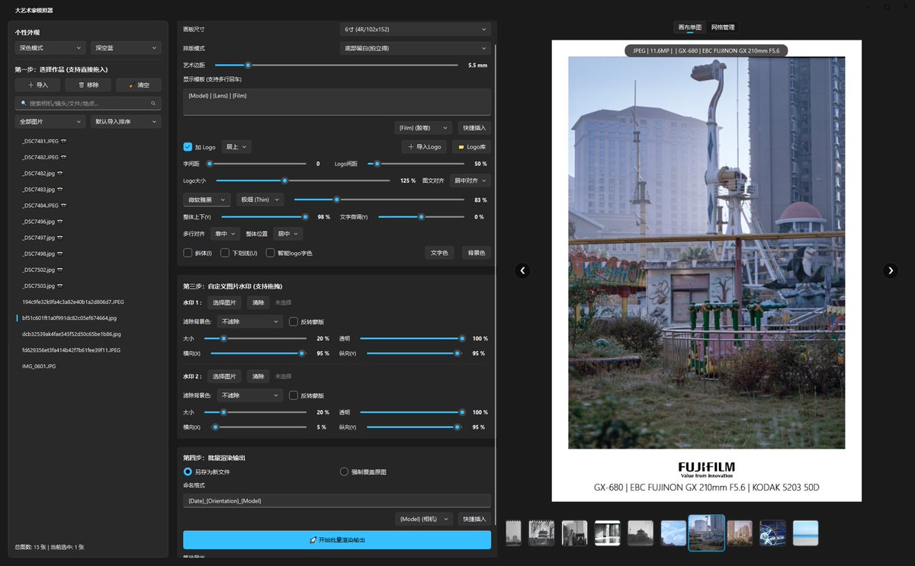Click the Logo大小 slider handle
The height and width of the screenshot is (566, 915).
pos(284,181)
